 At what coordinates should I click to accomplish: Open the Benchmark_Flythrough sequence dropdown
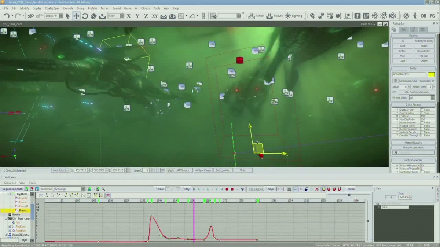tap(83, 189)
